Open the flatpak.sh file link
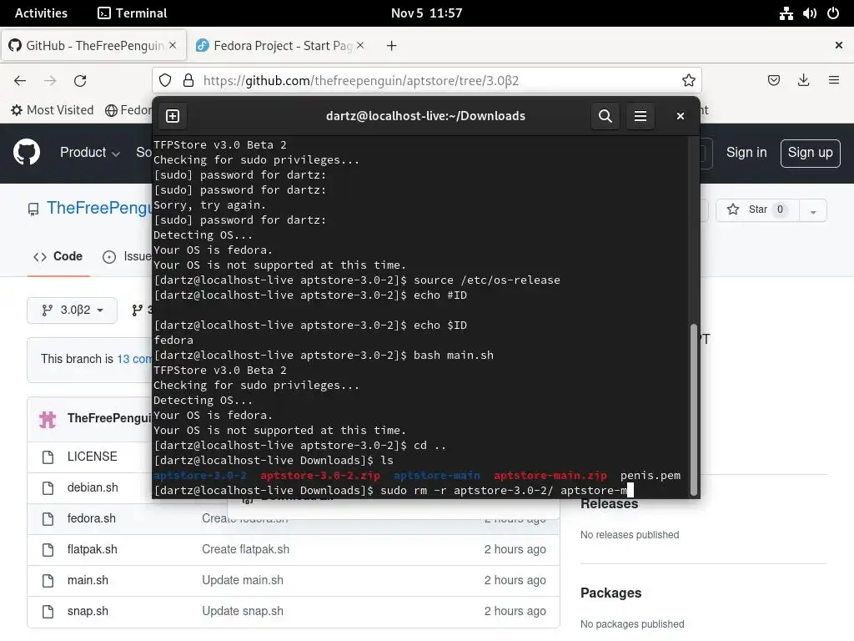Screen dimensions: 854x641 pos(92,549)
